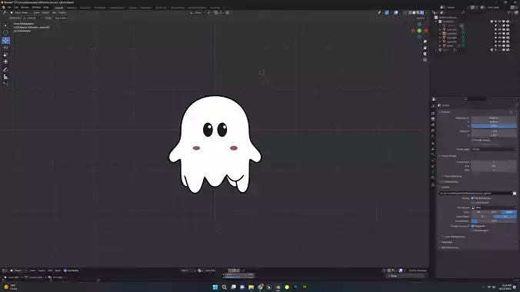Select the Transform tool
Screen dimensions: 520x292
point(5,61)
